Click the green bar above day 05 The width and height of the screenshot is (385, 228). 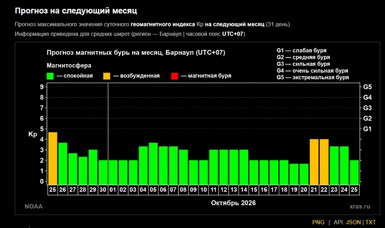tap(153, 163)
